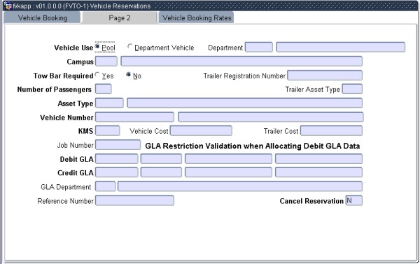Viewport: 420px width, 264px height.
Task: Click the Trailer Registration Number field
Action: [325, 76]
